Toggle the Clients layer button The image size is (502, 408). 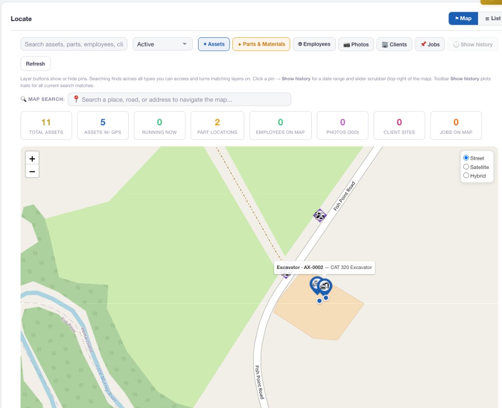click(x=394, y=44)
